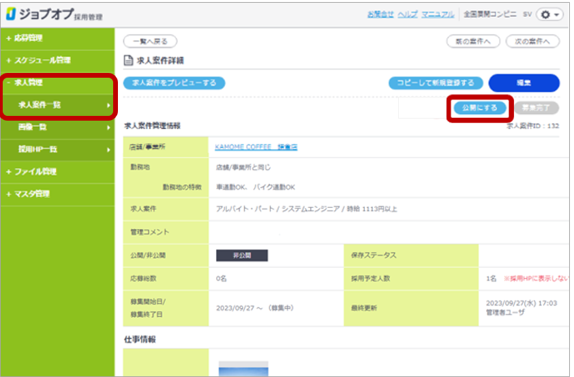Click the 求人案件ID : 132 text
574x377 pixels.
532,126
